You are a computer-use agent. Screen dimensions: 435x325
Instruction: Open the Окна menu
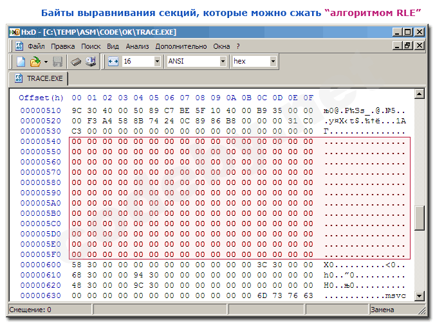point(221,46)
